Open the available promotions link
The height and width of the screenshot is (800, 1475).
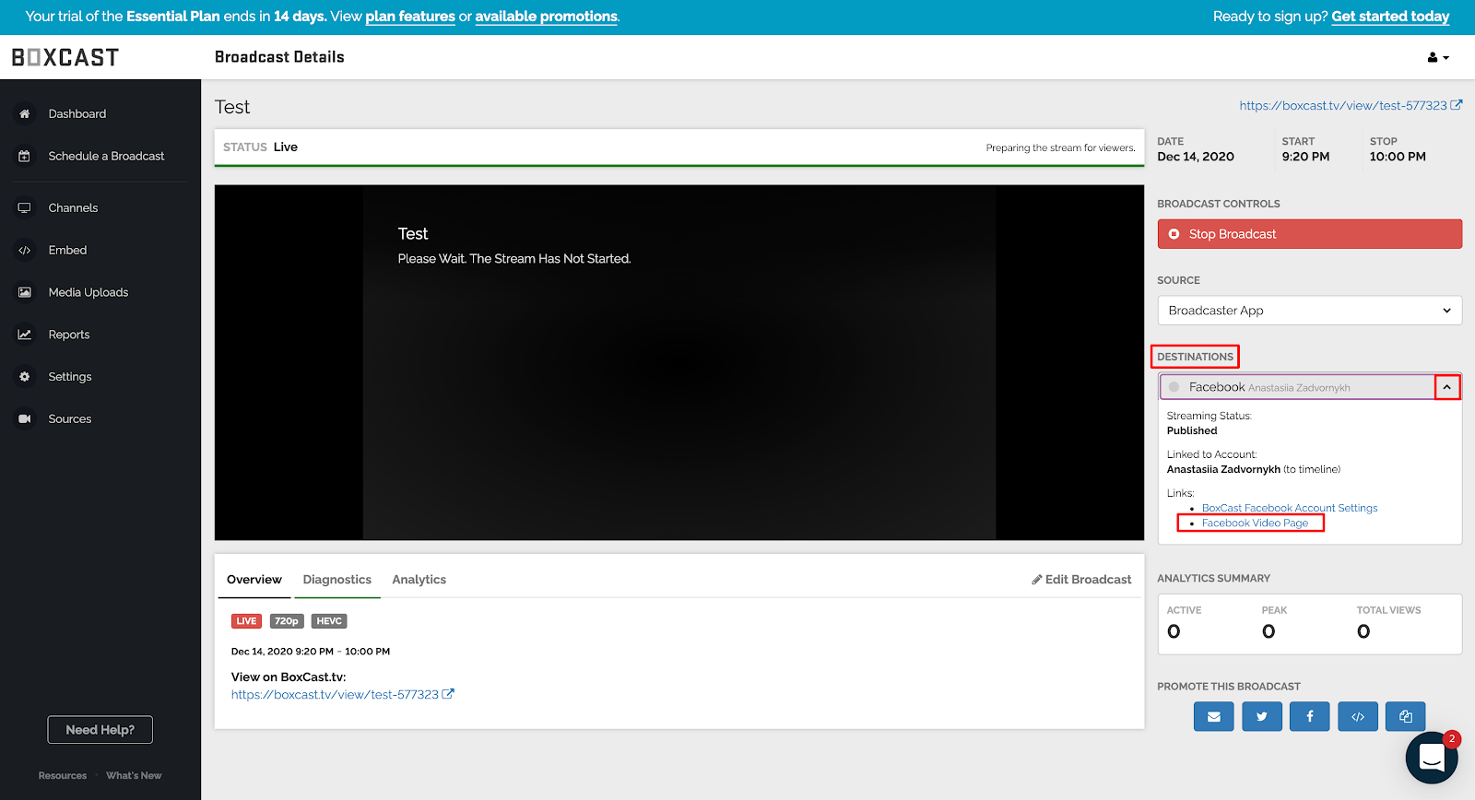(x=547, y=17)
